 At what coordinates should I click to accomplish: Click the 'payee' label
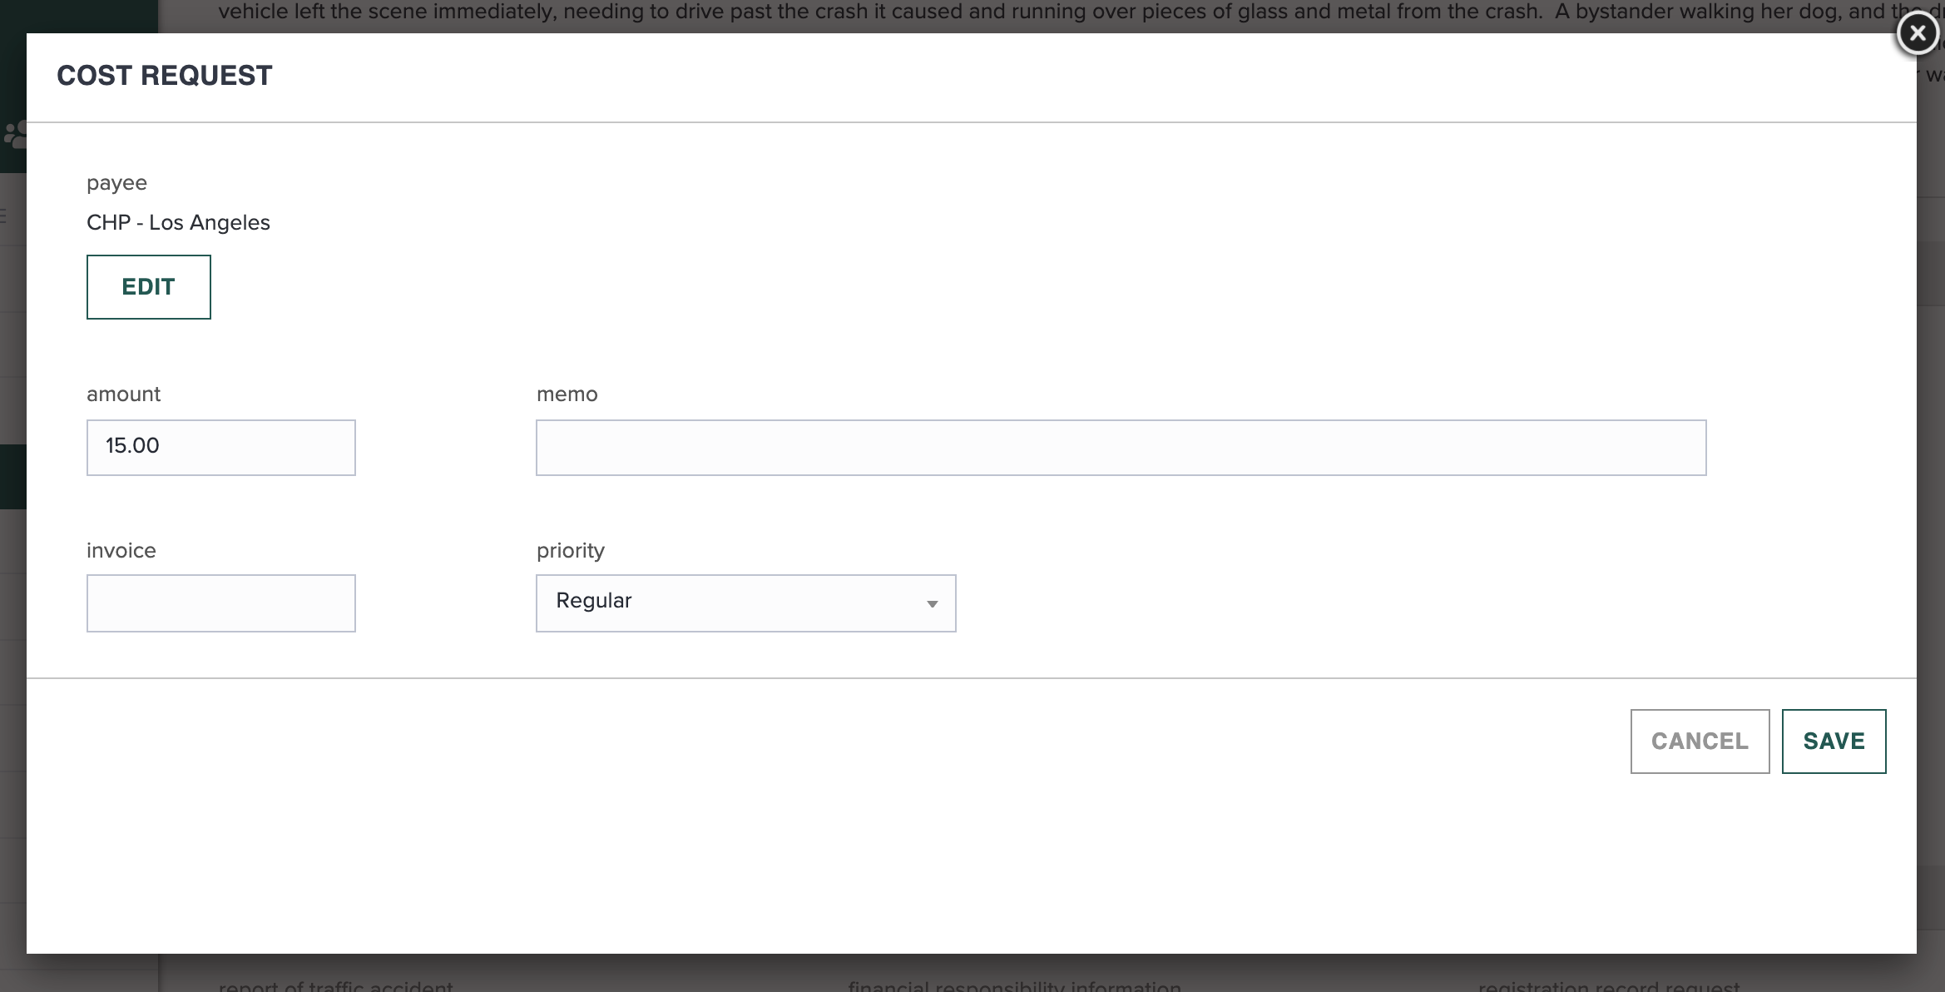pos(117,184)
